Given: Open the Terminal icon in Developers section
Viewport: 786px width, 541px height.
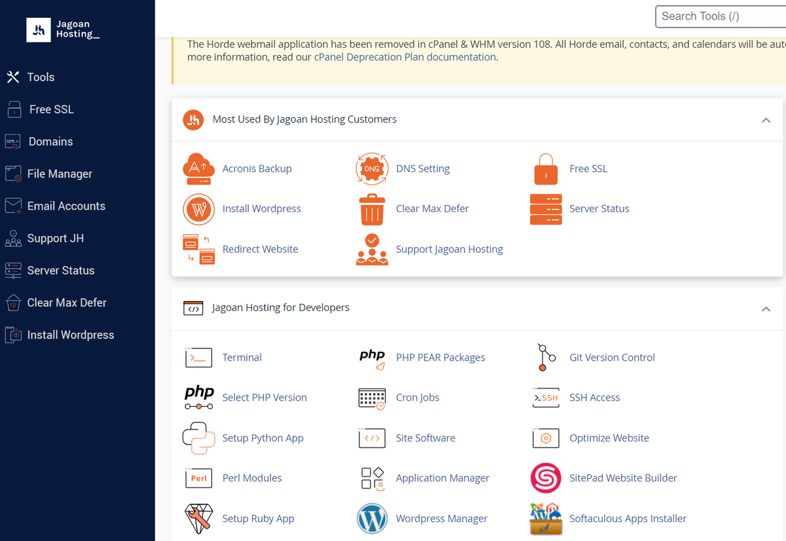Looking at the screenshot, I should [198, 358].
